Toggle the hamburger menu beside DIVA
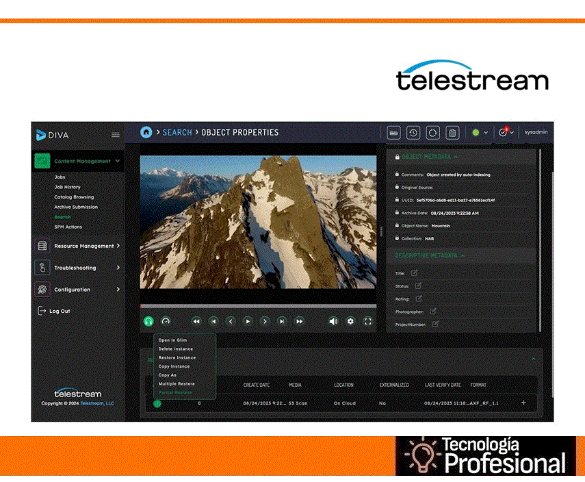 pos(116,135)
